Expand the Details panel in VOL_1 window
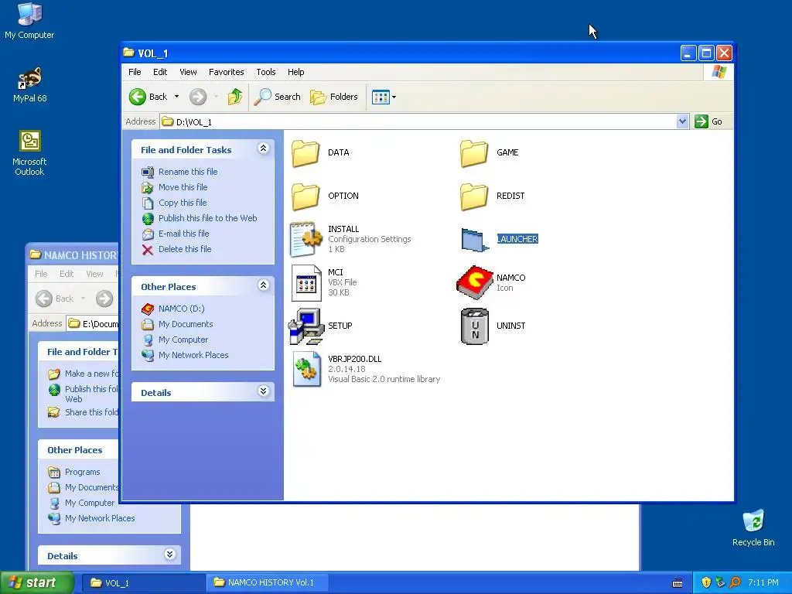 263,391
